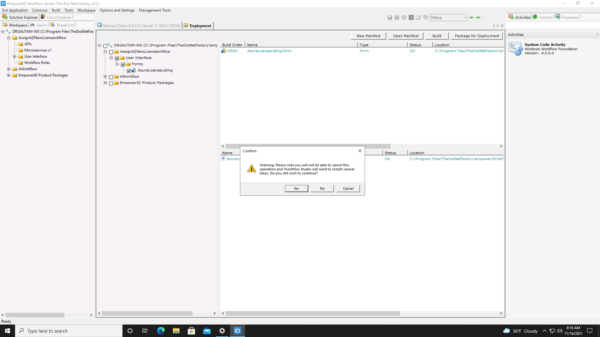Viewport: 600px width, 337px height.
Task: Click Yes in the Confirm dialog
Action: pos(296,188)
